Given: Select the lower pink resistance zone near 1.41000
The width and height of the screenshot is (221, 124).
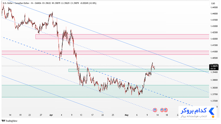Looking at the screenshot, I should [105, 53].
